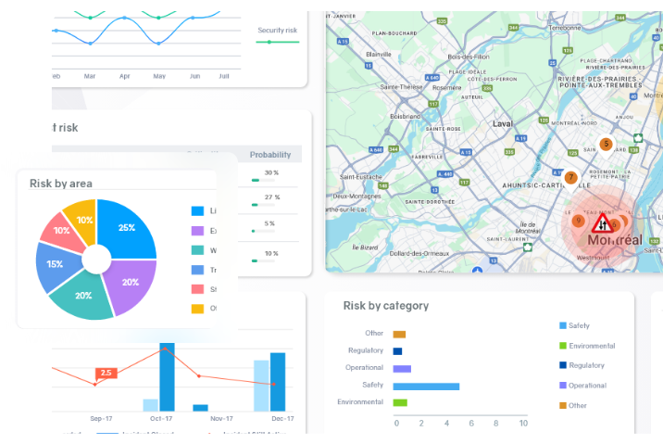Click the Safety bar in category chart

[x=426, y=386]
